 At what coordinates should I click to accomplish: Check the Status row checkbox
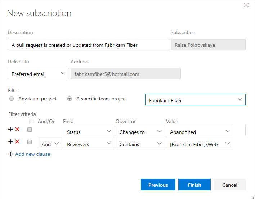pyautogui.click(x=30, y=130)
